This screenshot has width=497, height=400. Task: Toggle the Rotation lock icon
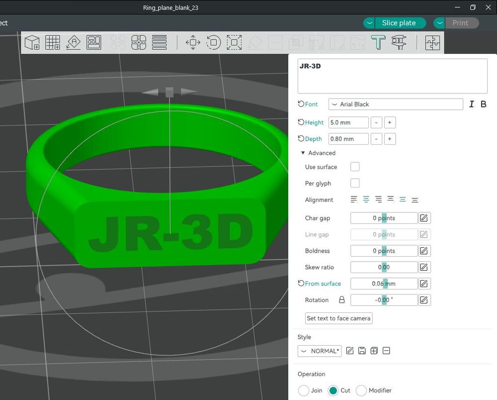click(342, 300)
